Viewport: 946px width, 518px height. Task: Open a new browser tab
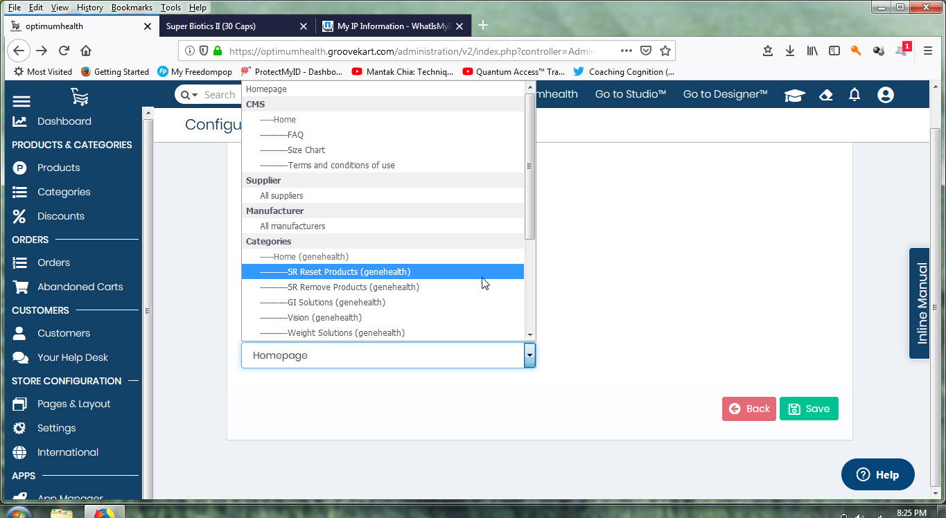(483, 26)
